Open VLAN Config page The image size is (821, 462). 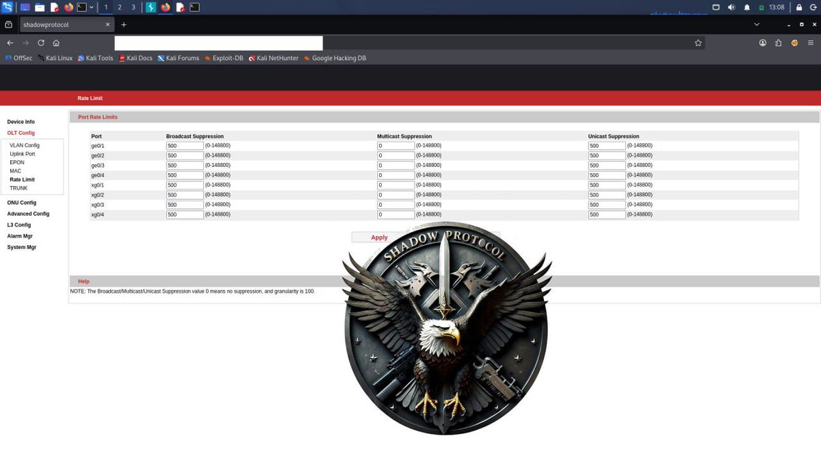click(25, 145)
